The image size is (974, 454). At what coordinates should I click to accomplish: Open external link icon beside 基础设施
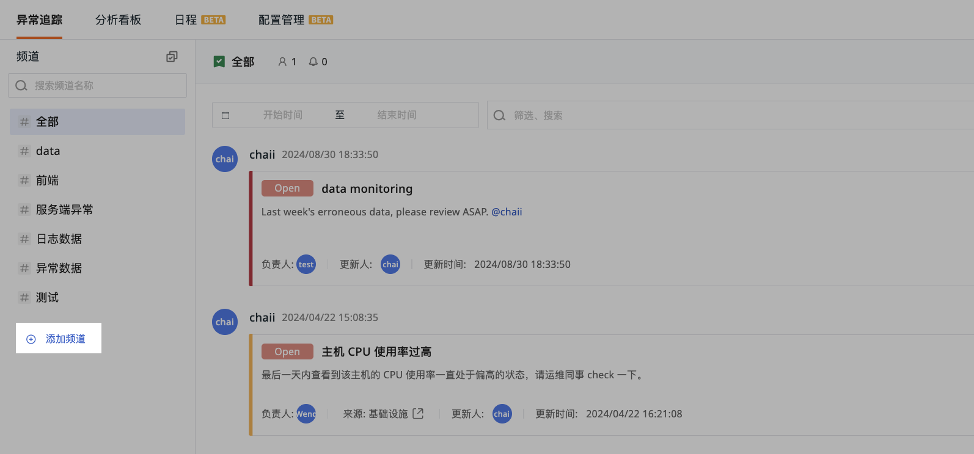pos(418,414)
